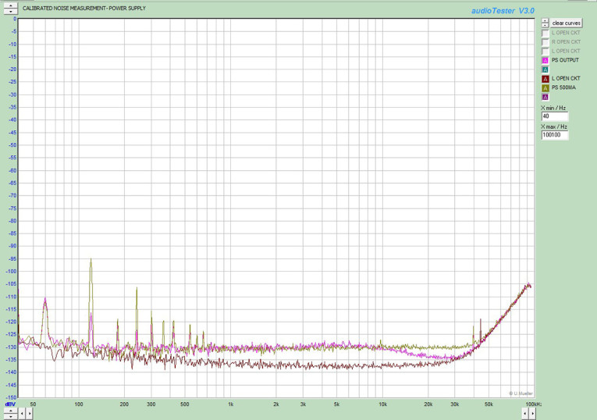Image resolution: width=597 pixels, height=420 pixels.
Task: Click the right arrow at bottom-right of the X axis
Action: (532, 413)
